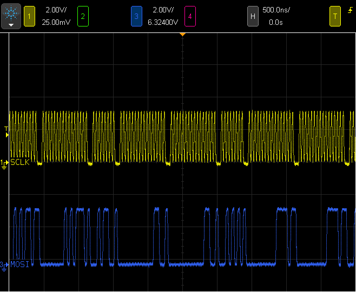
Task: Select the MOSI channel label
Action: [x=20, y=264]
